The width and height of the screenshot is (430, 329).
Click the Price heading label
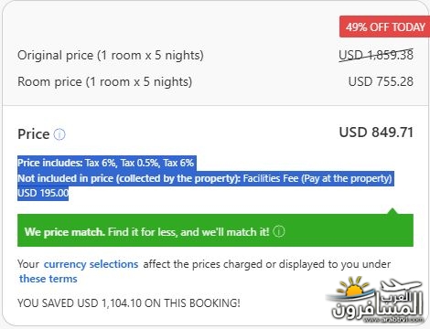(x=34, y=134)
